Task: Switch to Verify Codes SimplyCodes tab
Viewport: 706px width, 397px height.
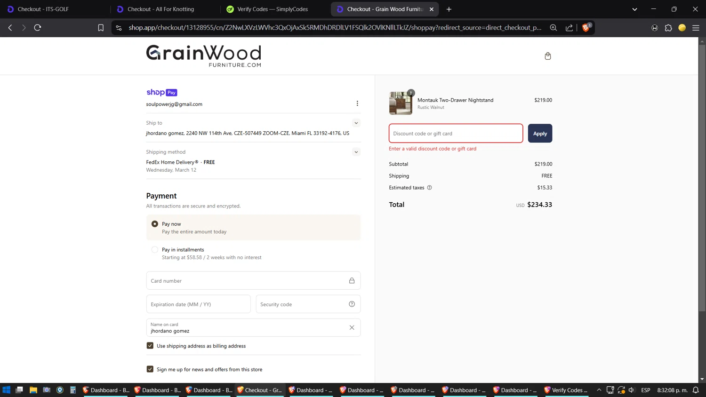Action: [275, 9]
